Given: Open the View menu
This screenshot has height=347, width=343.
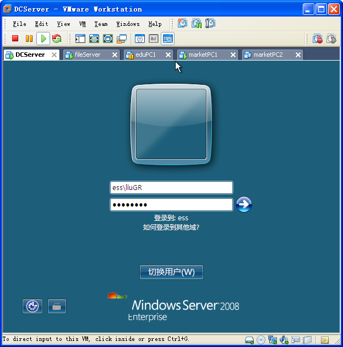Looking at the screenshot, I should coord(64,24).
